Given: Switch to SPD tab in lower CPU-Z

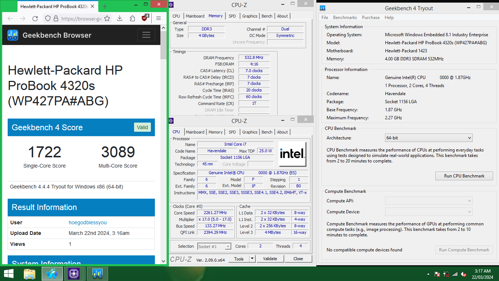Looking at the screenshot, I should 232,132.
